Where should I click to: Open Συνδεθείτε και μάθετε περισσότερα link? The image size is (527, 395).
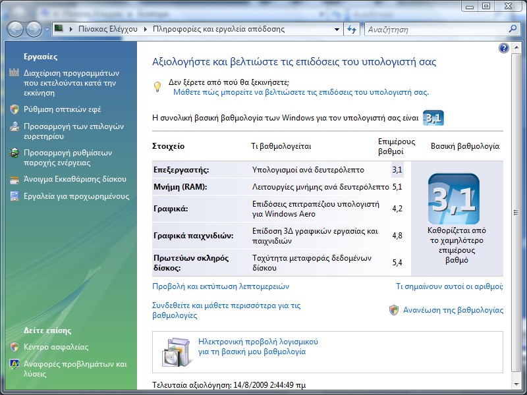[226, 310]
